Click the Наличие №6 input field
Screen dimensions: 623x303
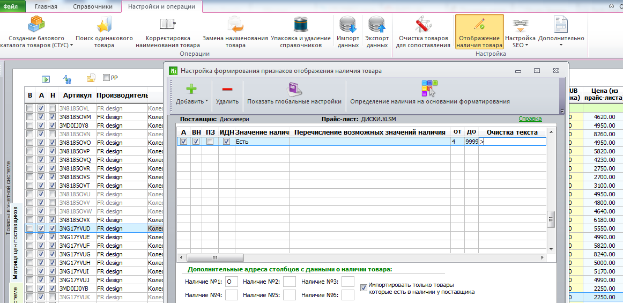pos(347,294)
